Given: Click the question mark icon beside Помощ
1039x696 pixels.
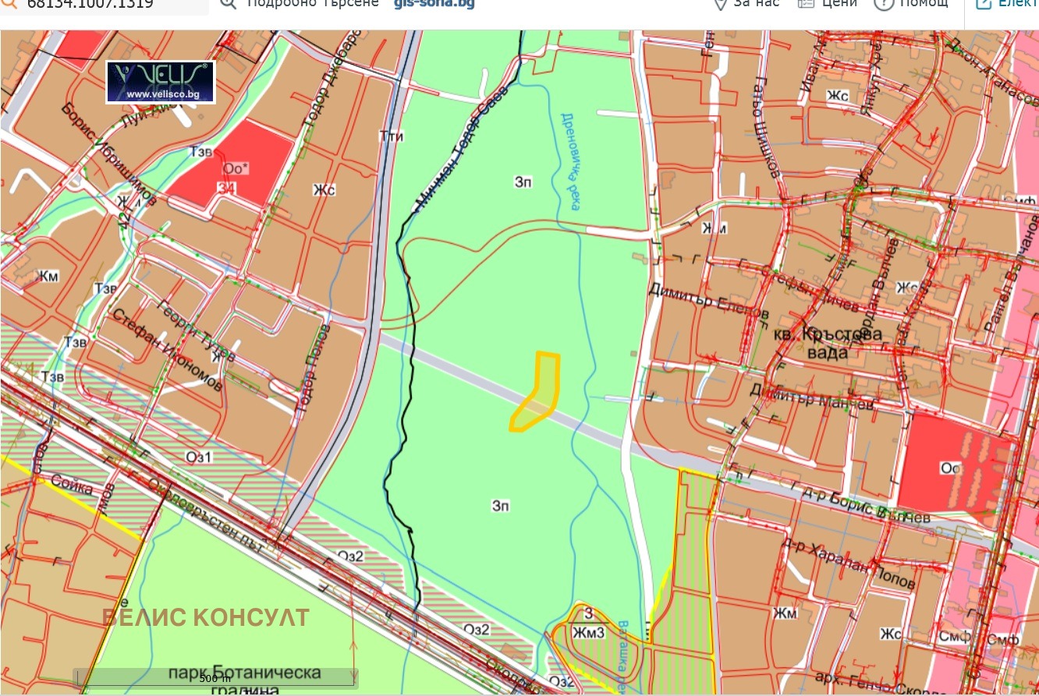Looking at the screenshot, I should coord(884,4).
